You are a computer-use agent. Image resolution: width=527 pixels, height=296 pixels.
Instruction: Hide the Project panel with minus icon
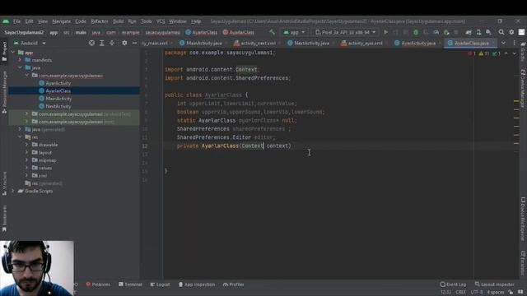pos(134,43)
